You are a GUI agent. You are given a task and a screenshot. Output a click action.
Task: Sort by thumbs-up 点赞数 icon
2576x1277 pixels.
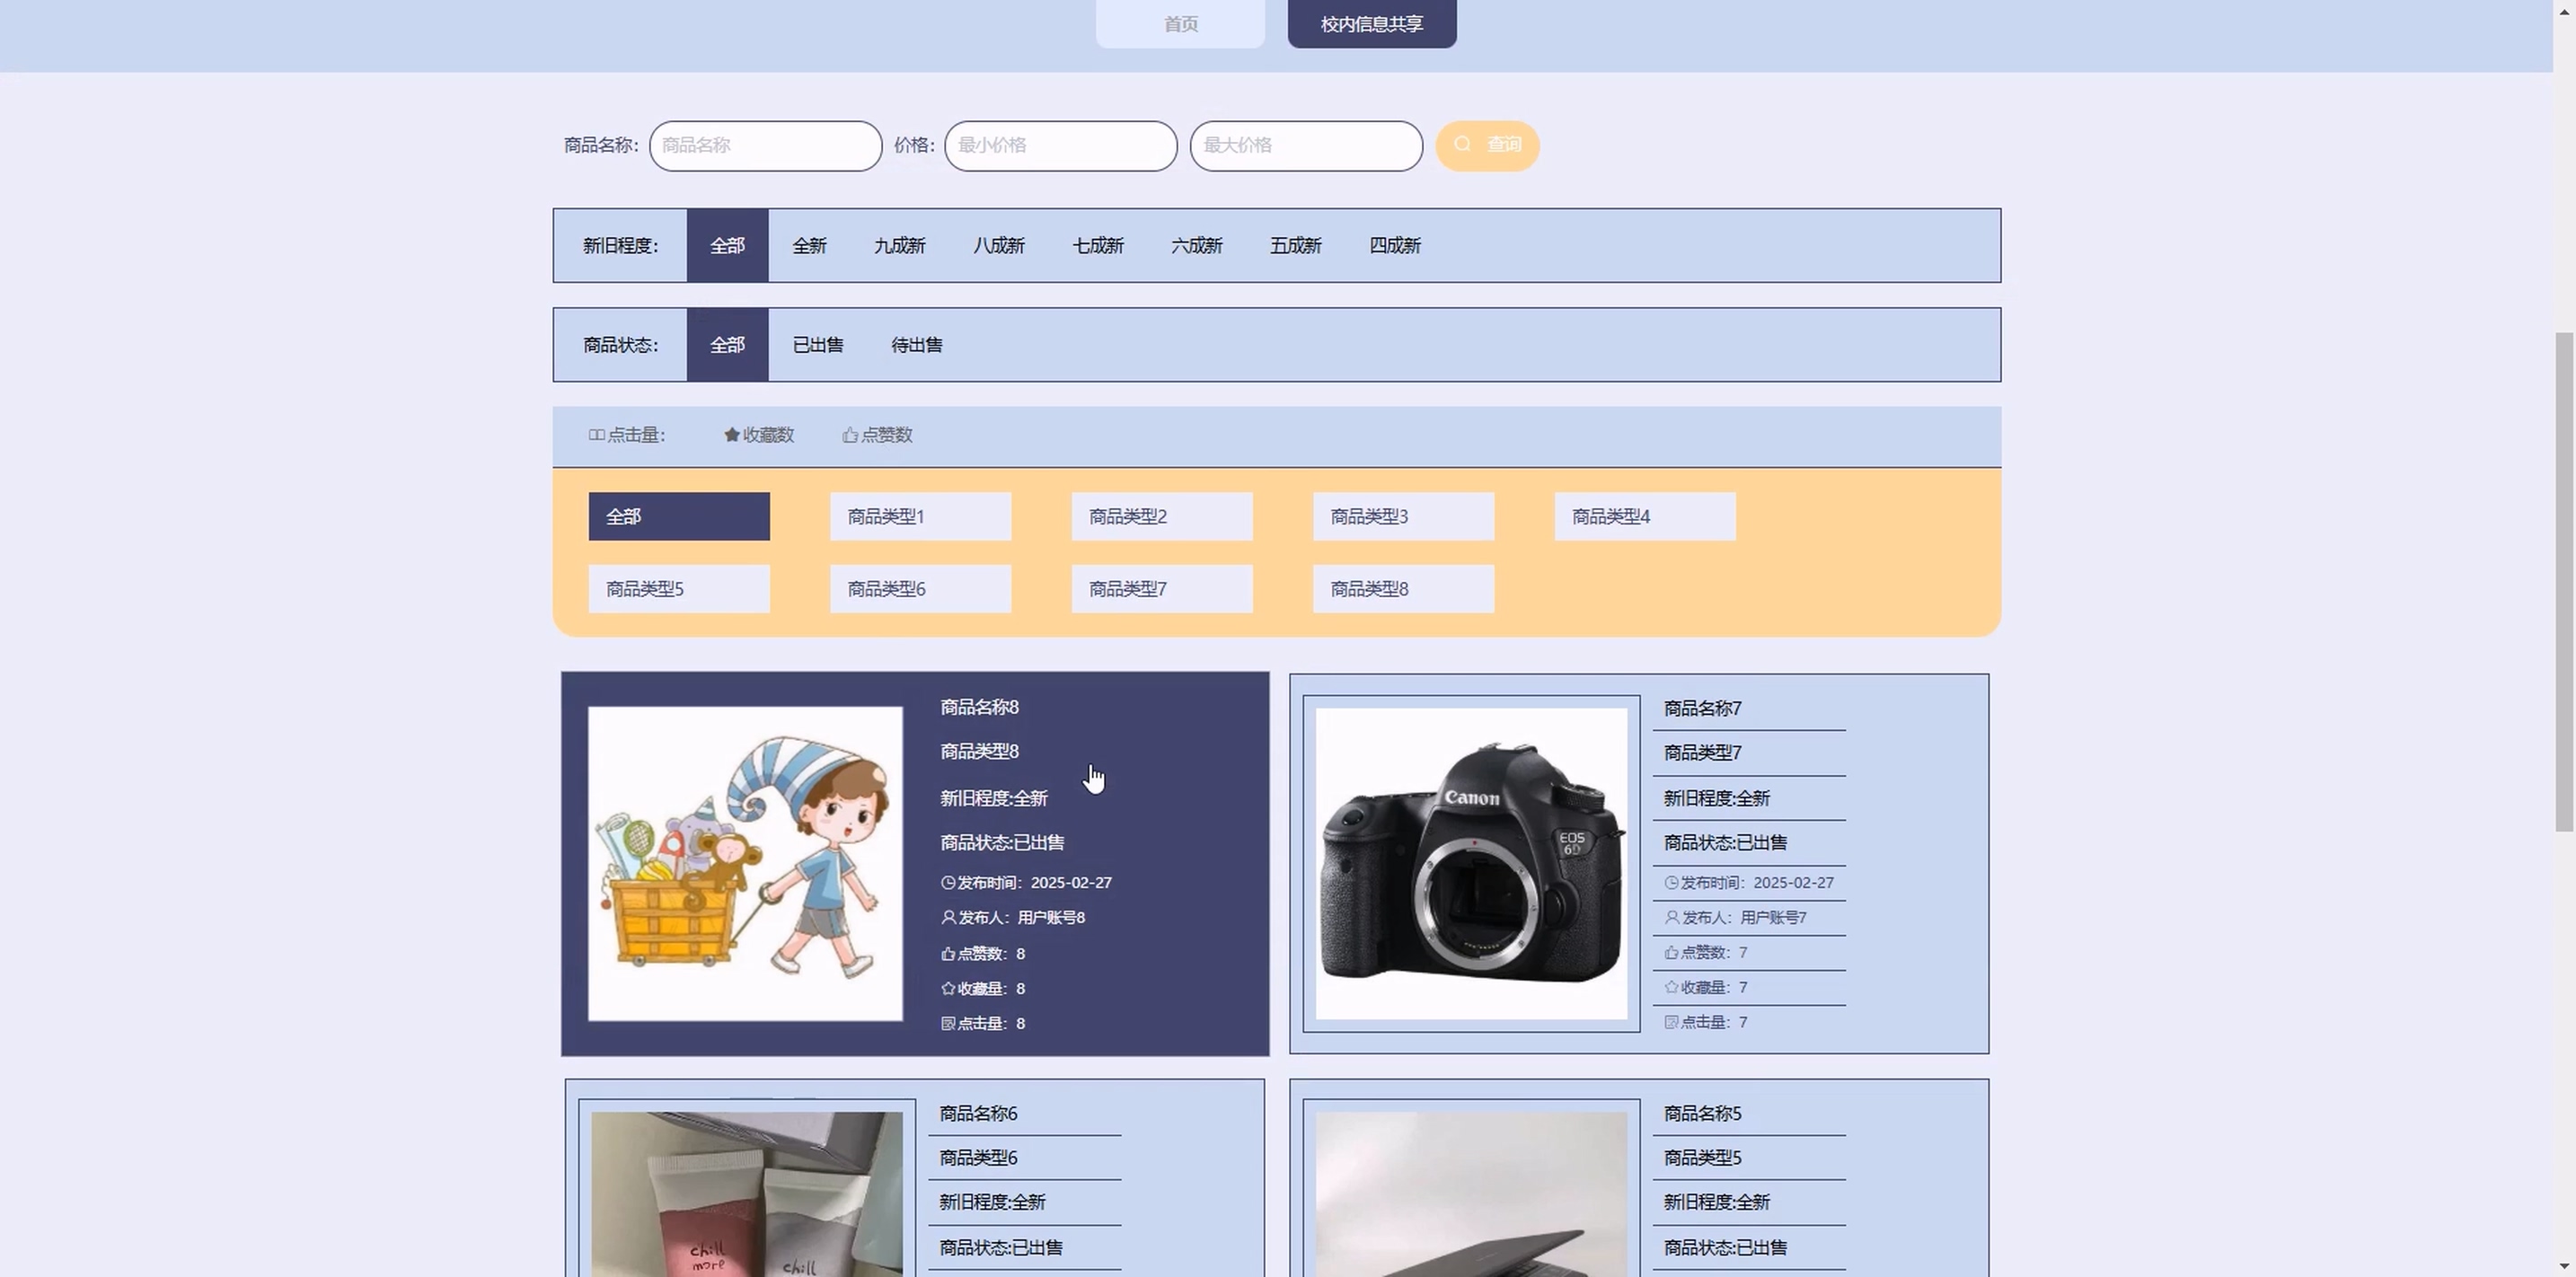click(850, 435)
